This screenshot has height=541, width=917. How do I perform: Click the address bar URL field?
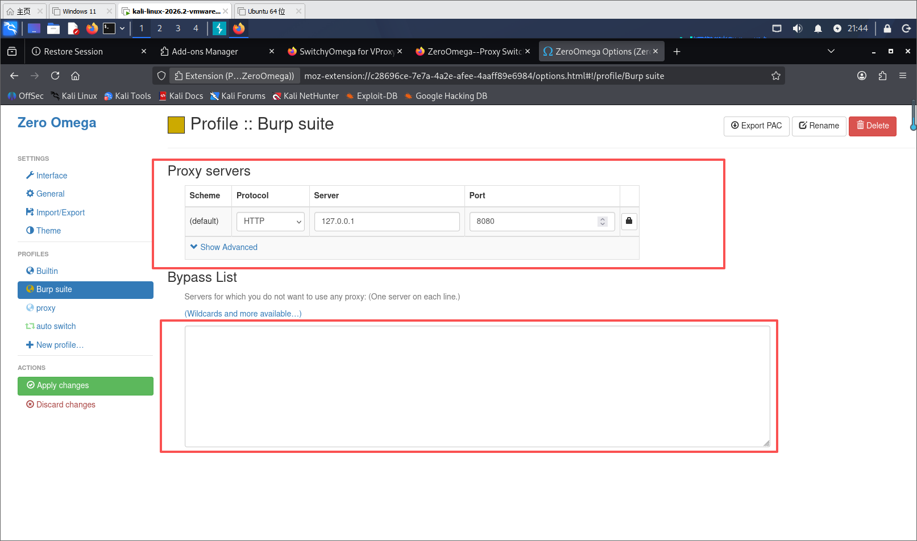[x=534, y=76]
